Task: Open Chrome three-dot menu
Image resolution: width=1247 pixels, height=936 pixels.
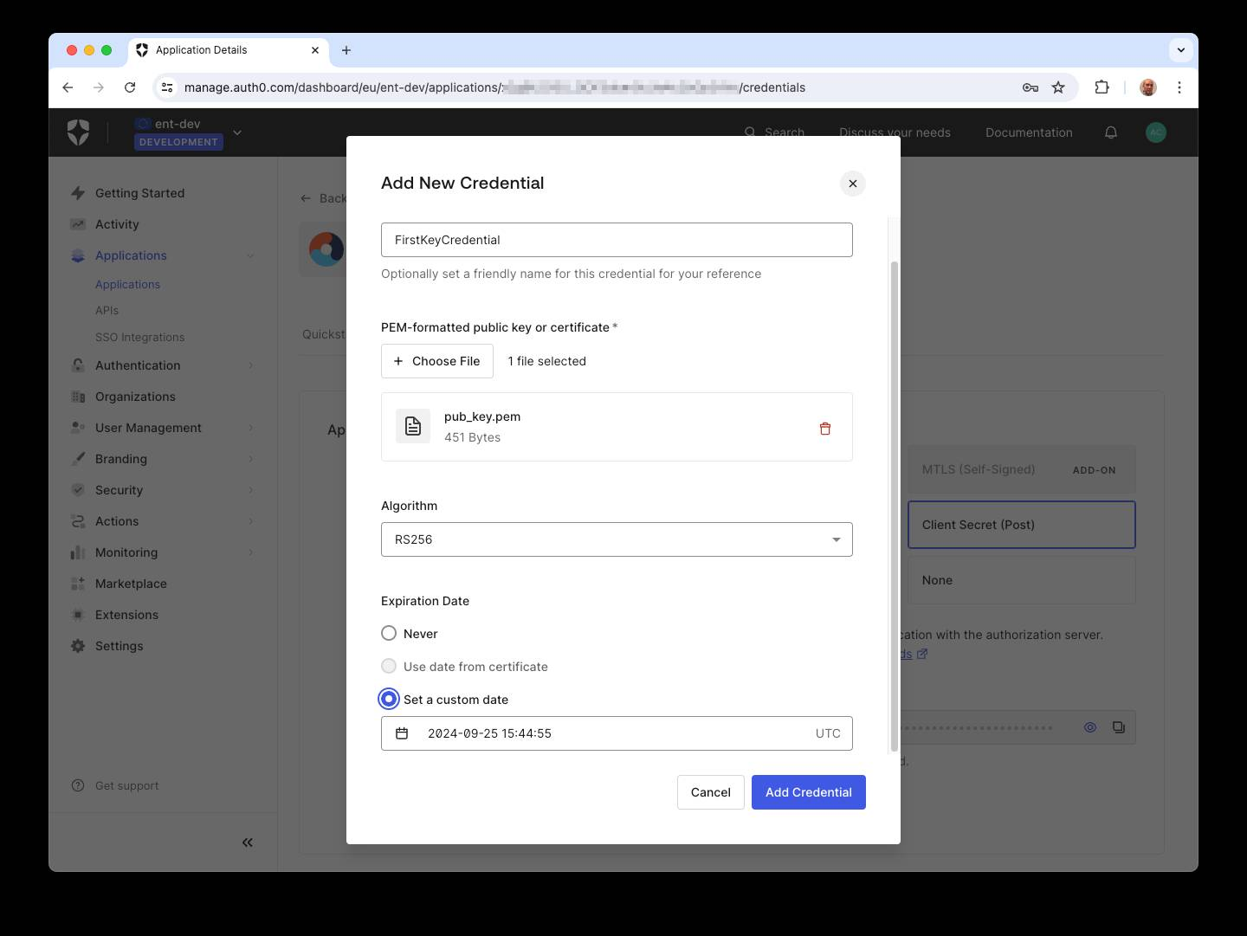Action: [1179, 87]
